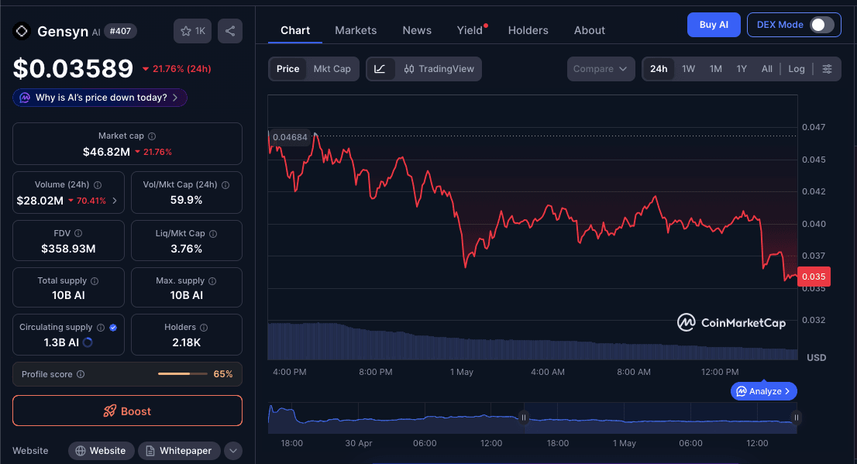Open the About tab
This screenshot has height=464, width=857.
click(x=589, y=31)
